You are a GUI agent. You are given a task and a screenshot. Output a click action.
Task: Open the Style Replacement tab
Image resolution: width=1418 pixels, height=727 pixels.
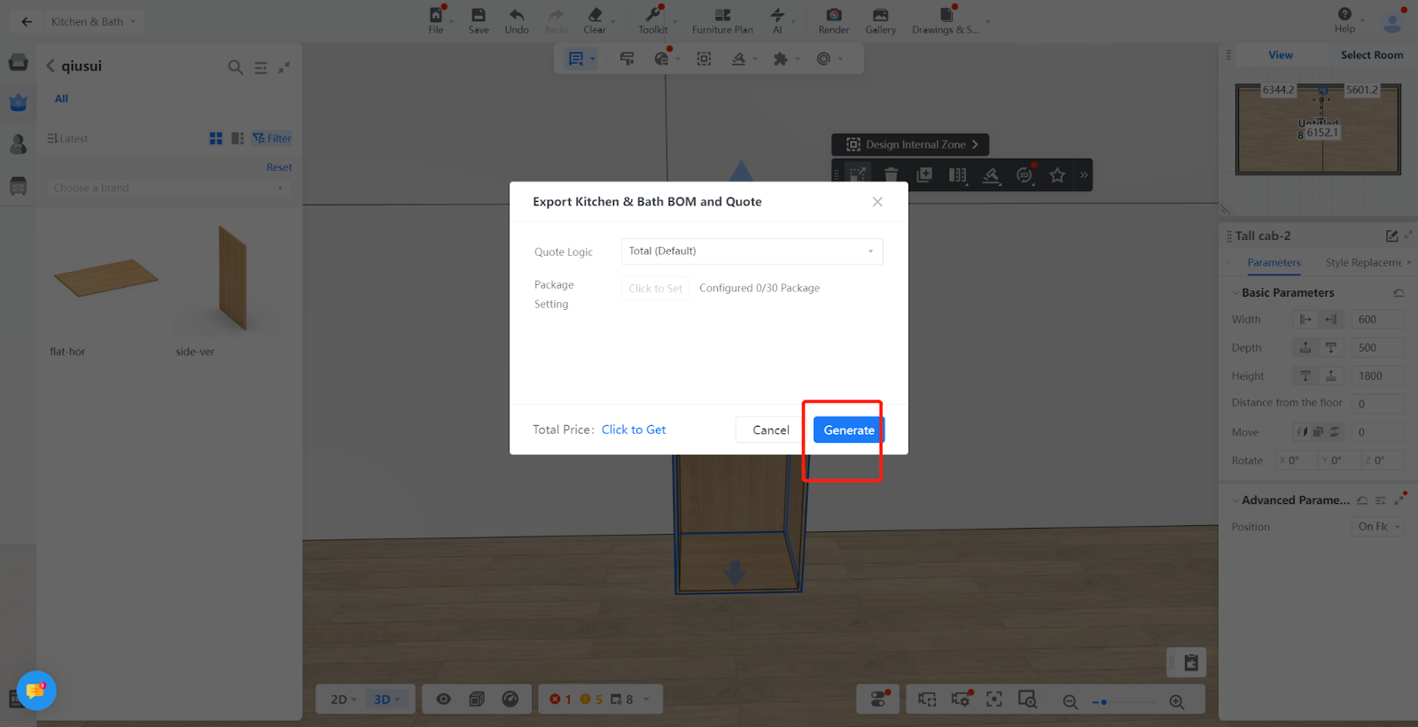coord(1363,263)
